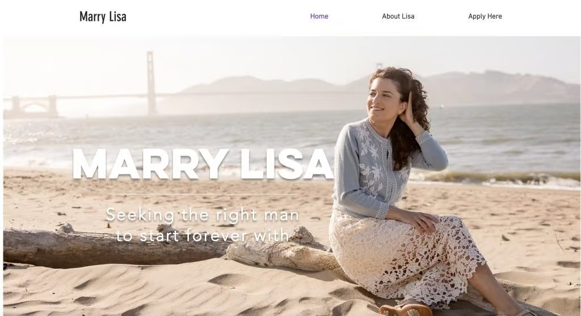Open the Apply Here page

click(x=485, y=16)
